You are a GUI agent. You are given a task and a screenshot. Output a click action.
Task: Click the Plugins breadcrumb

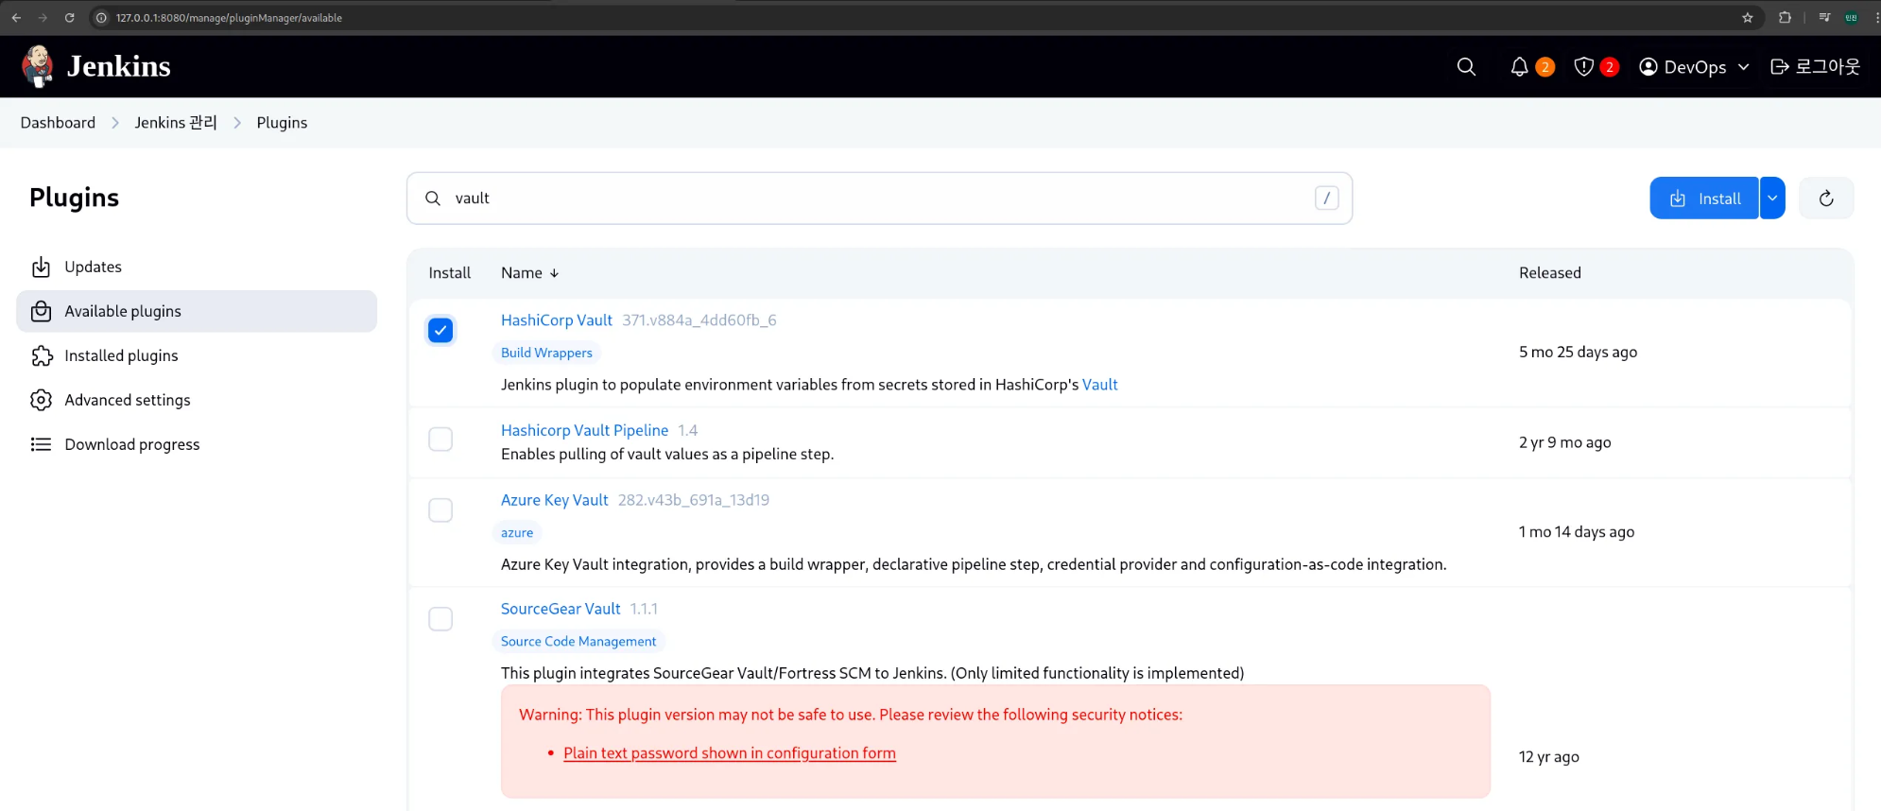(x=282, y=123)
